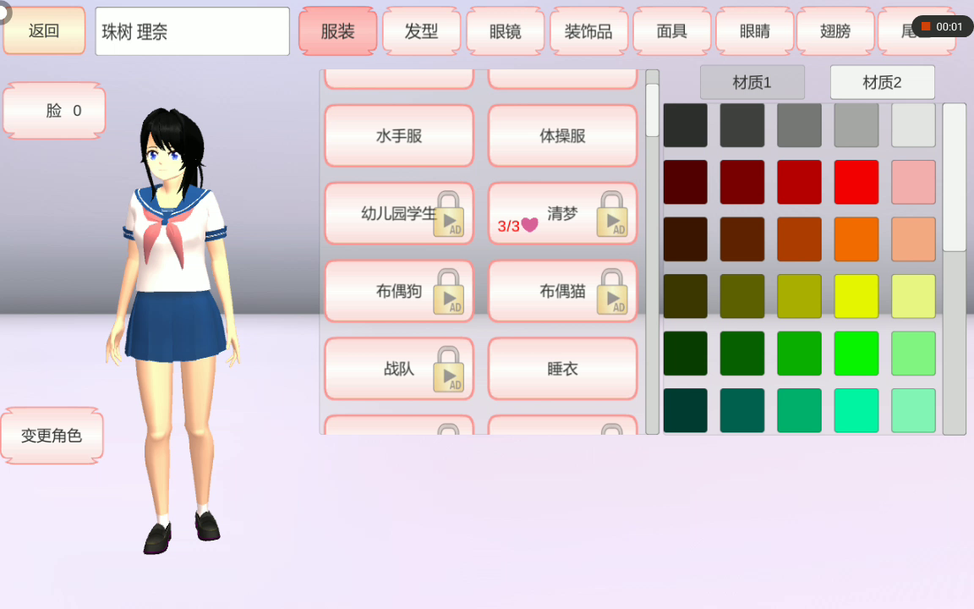
Task: Pick the medium red swatch
Action: [x=800, y=182]
